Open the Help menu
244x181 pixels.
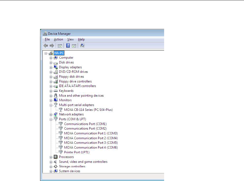[x=81, y=39]
